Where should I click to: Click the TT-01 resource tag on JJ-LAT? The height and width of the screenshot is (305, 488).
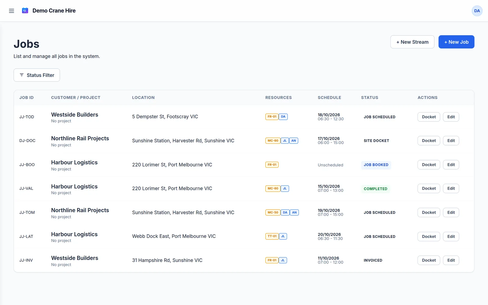coord(272,236)
